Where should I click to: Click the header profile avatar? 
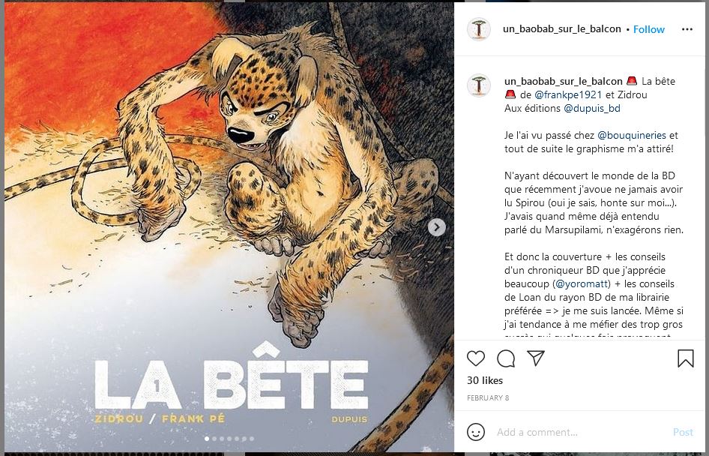(x=479, y=29)
